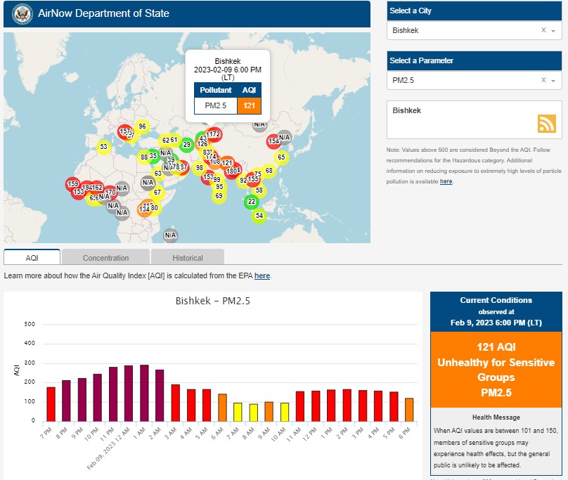
Task: Open the particle pollution info 'here' link
Action: point(446,181)
